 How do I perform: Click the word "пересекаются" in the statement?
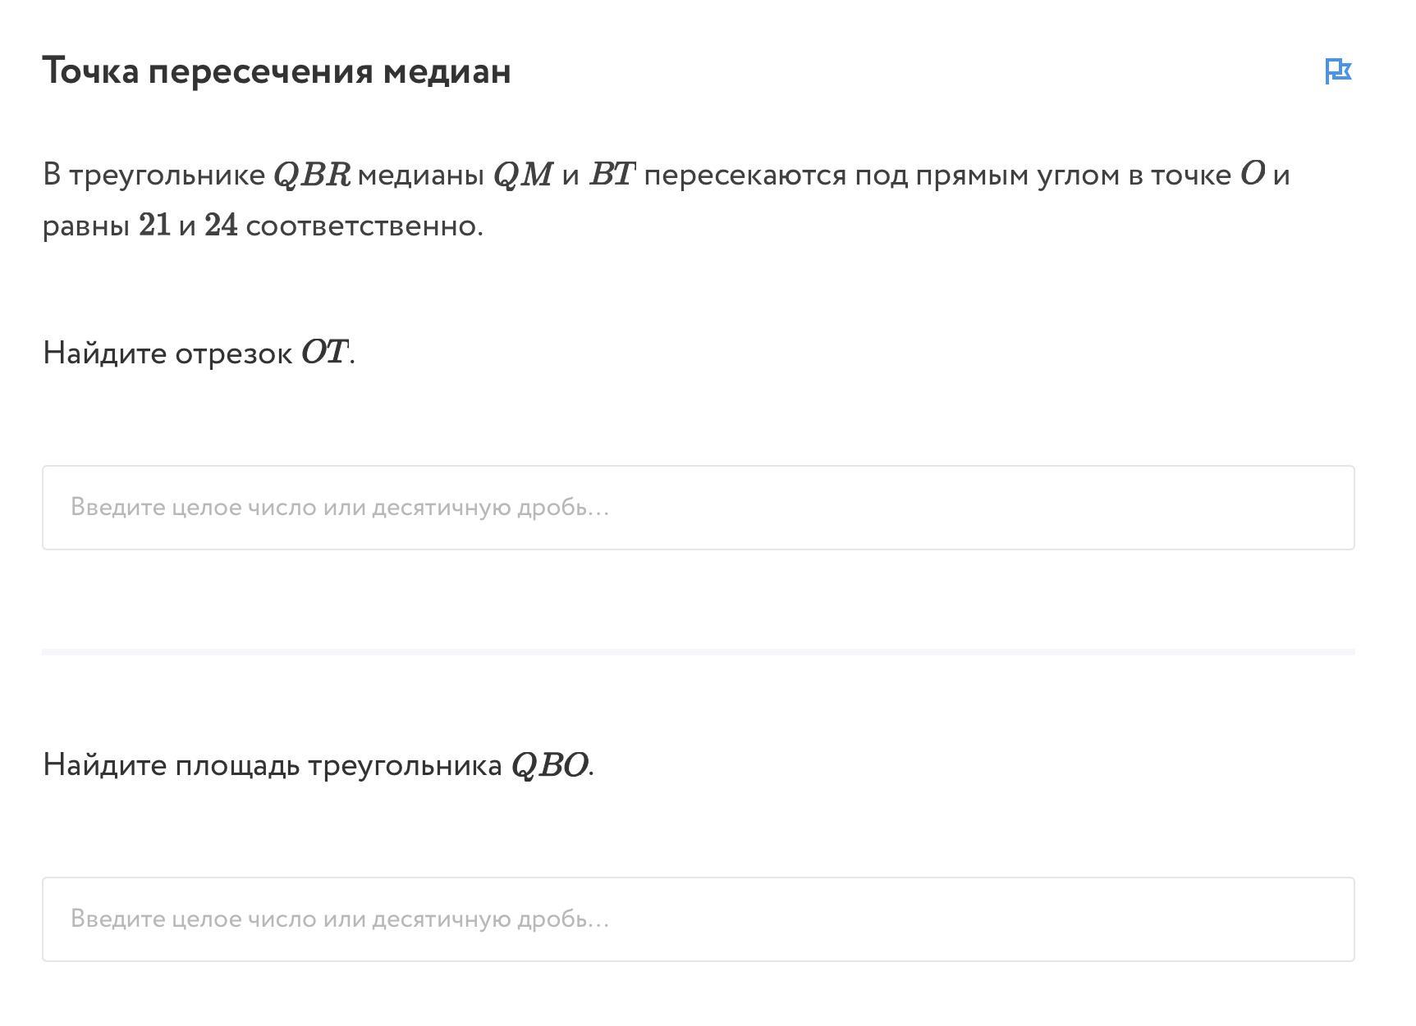[745, 176]
